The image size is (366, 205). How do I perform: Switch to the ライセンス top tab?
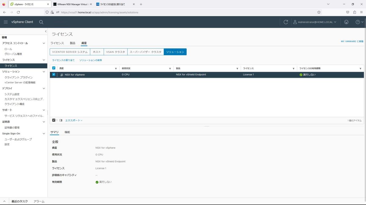click(x=57, y=43)
